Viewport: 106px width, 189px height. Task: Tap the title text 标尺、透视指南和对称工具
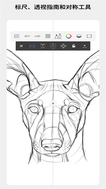(53, 7)
